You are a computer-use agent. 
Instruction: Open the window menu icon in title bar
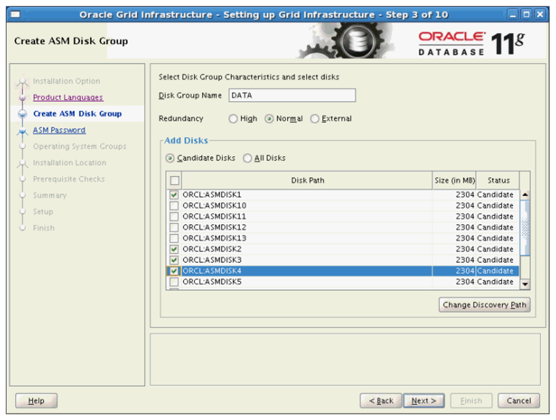(x=15, y=15)
